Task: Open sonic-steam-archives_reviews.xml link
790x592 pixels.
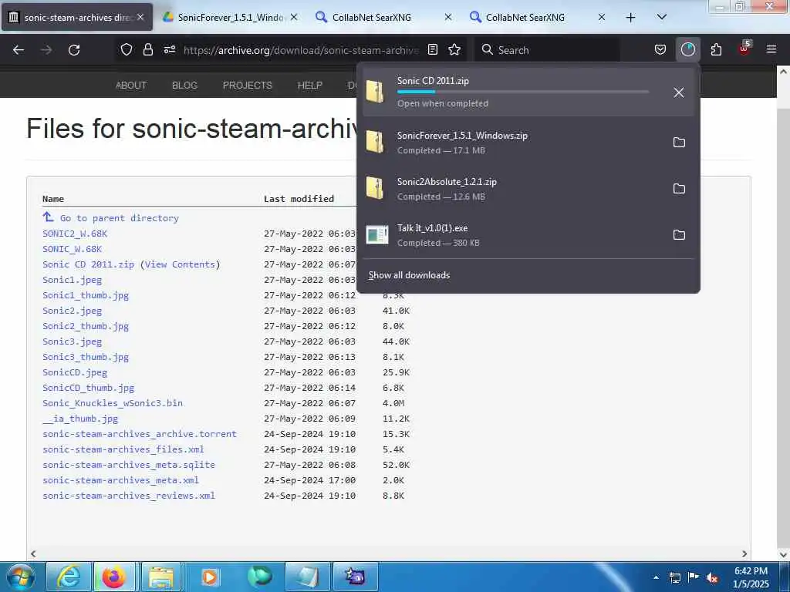Action: coord(129,496)
